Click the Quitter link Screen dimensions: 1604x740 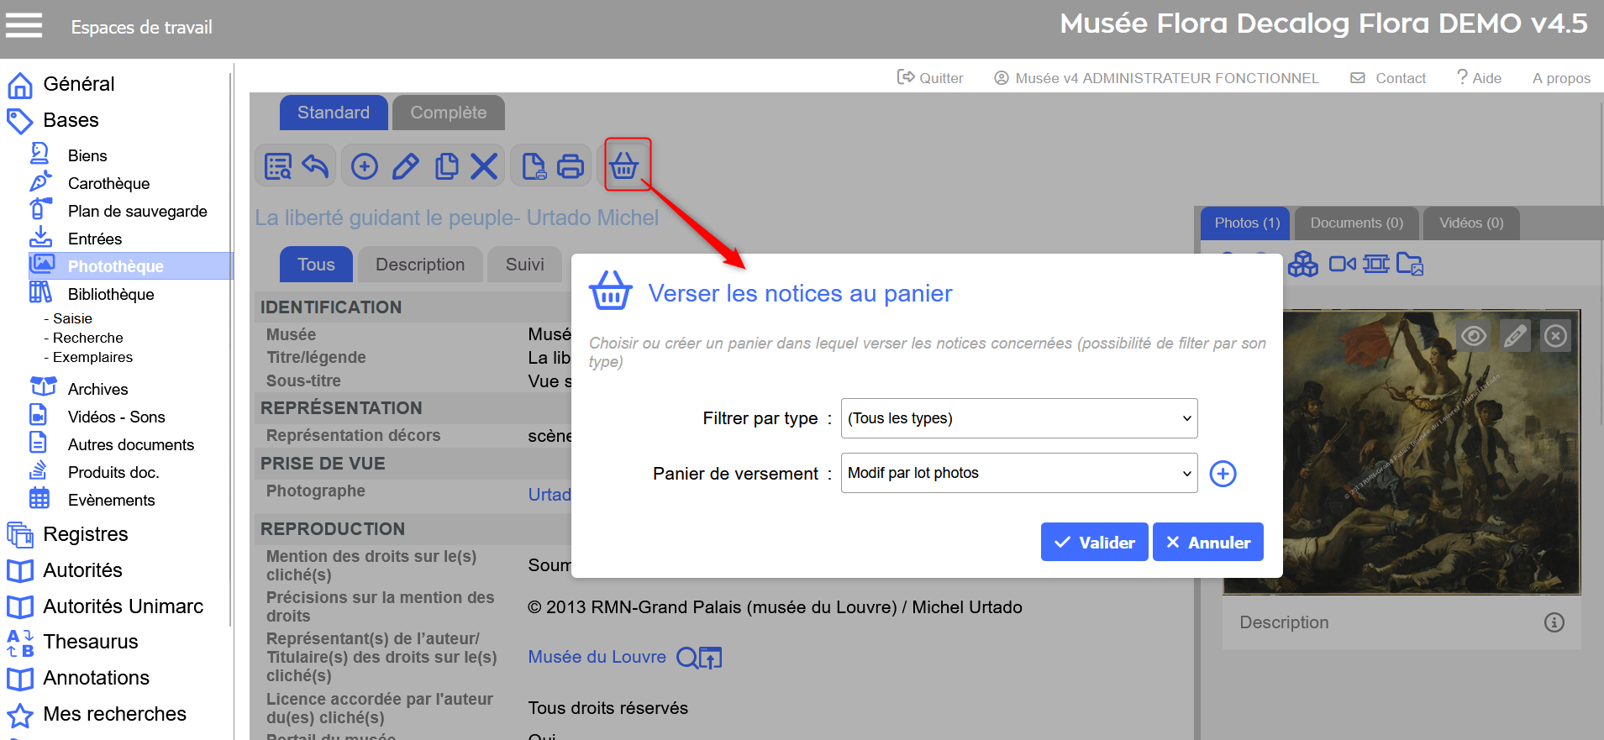[930, 78]
